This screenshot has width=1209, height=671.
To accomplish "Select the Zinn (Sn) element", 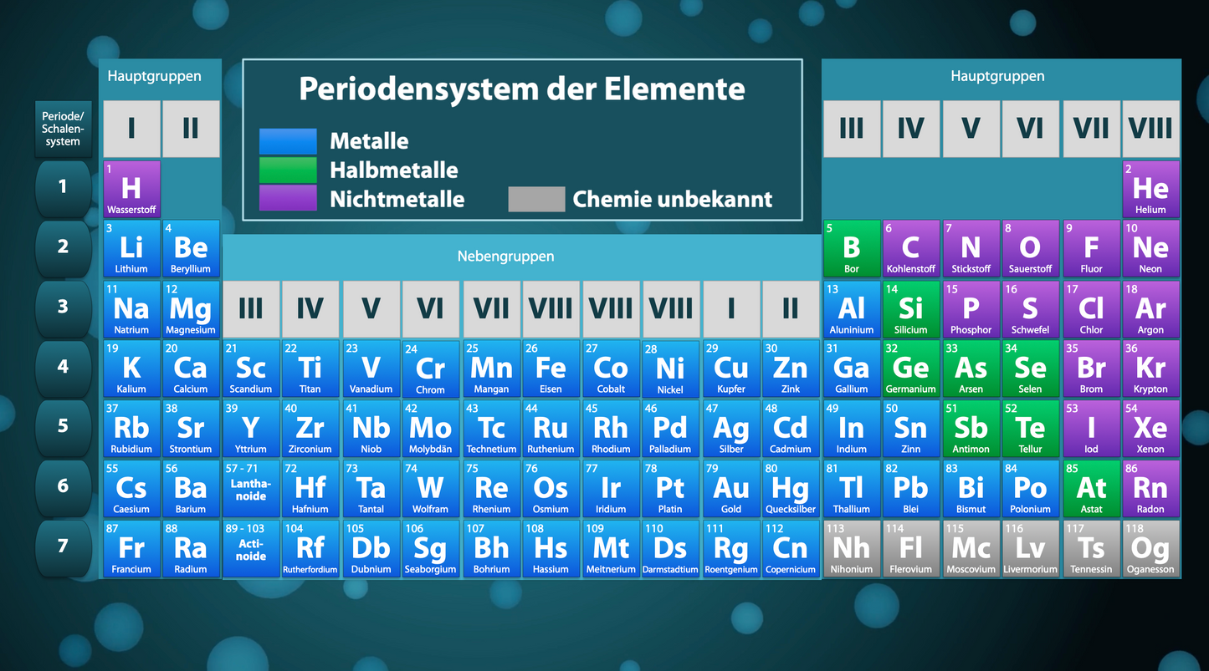I will point(911,429).
